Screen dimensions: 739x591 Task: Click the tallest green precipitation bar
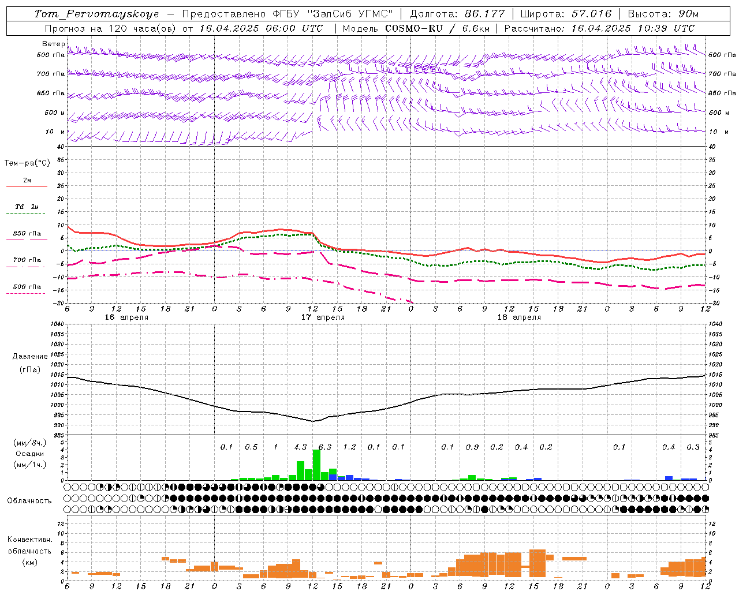click(x=316, y=465)
